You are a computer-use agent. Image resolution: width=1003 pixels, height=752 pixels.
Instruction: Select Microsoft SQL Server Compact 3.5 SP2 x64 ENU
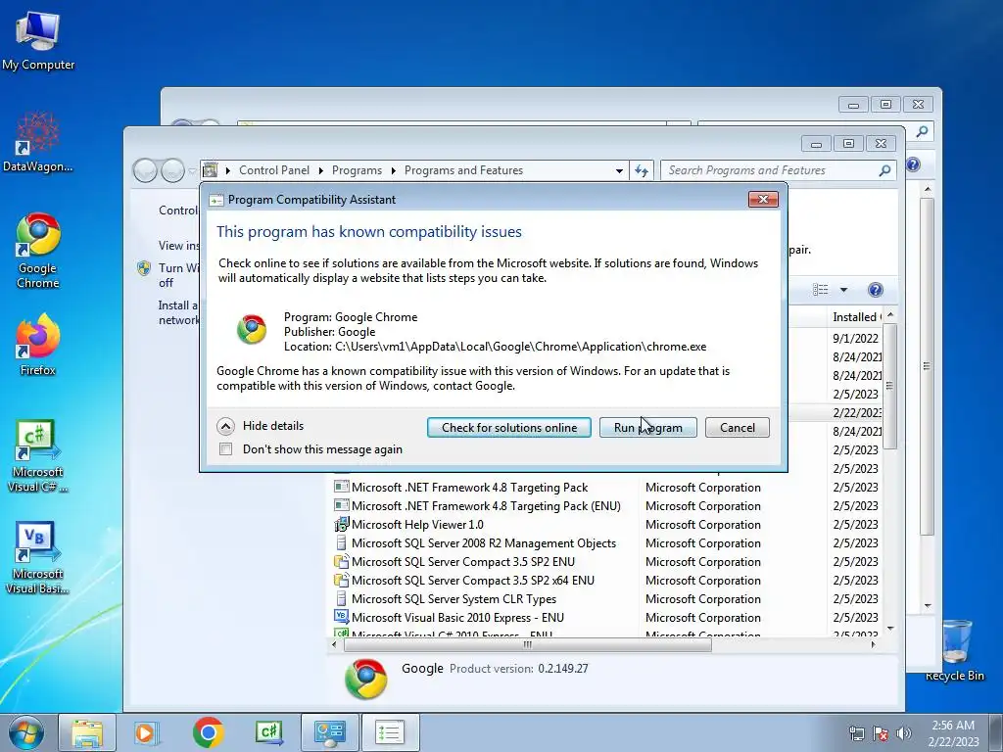[473, 580]
